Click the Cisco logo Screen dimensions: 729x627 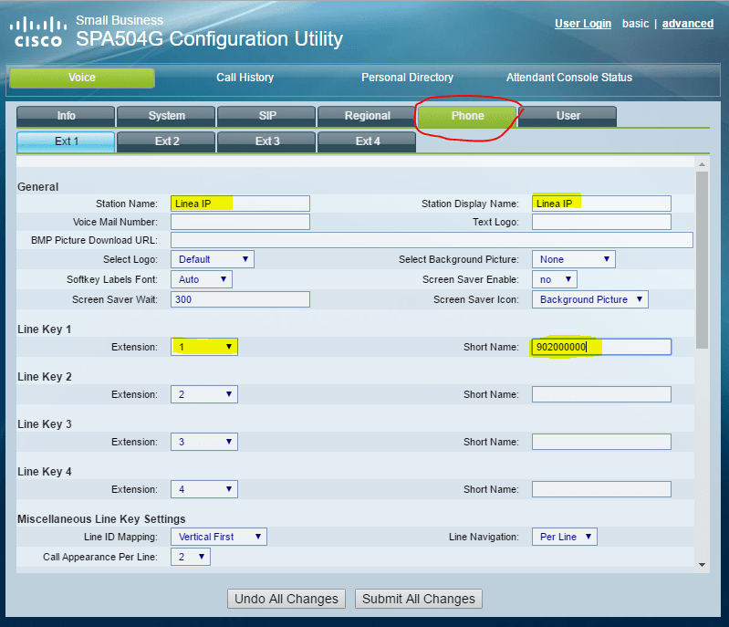38,32
